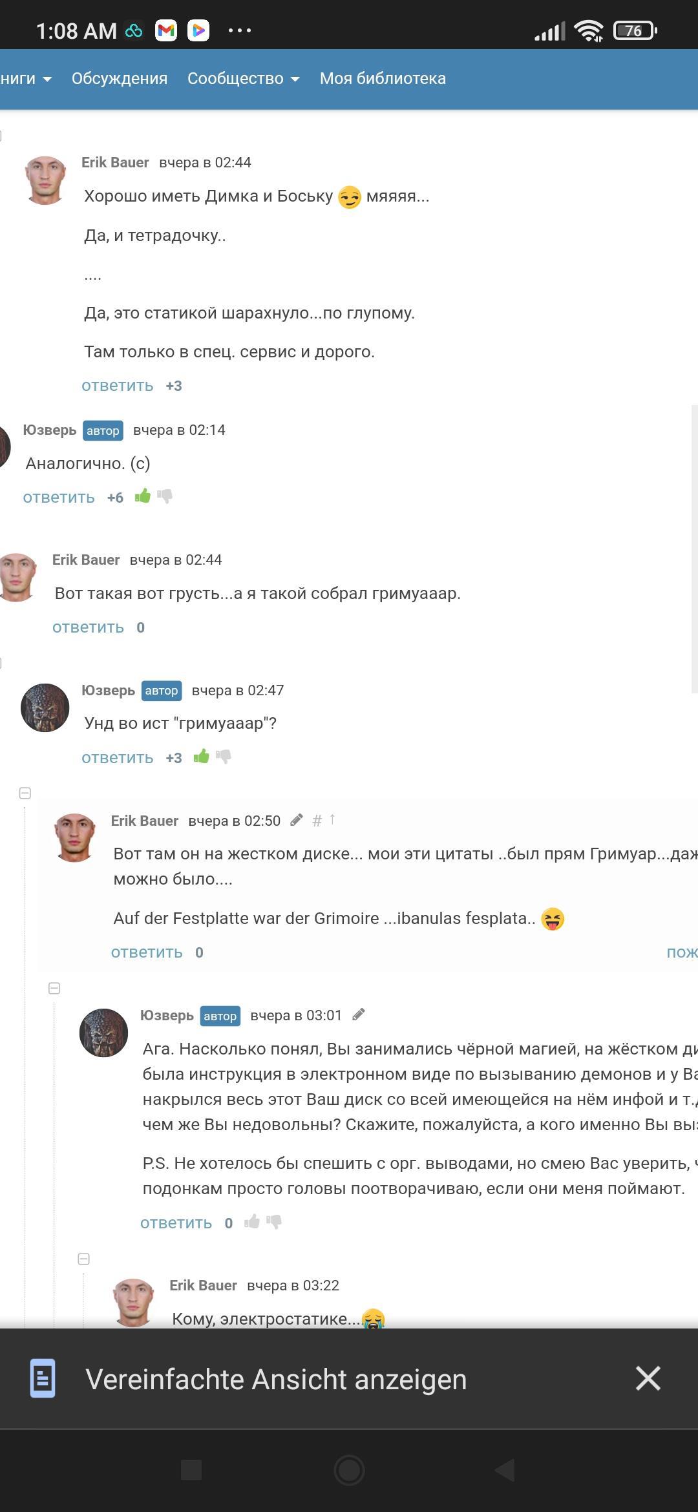Dismiss the simplified view banner

point(648,1378)
